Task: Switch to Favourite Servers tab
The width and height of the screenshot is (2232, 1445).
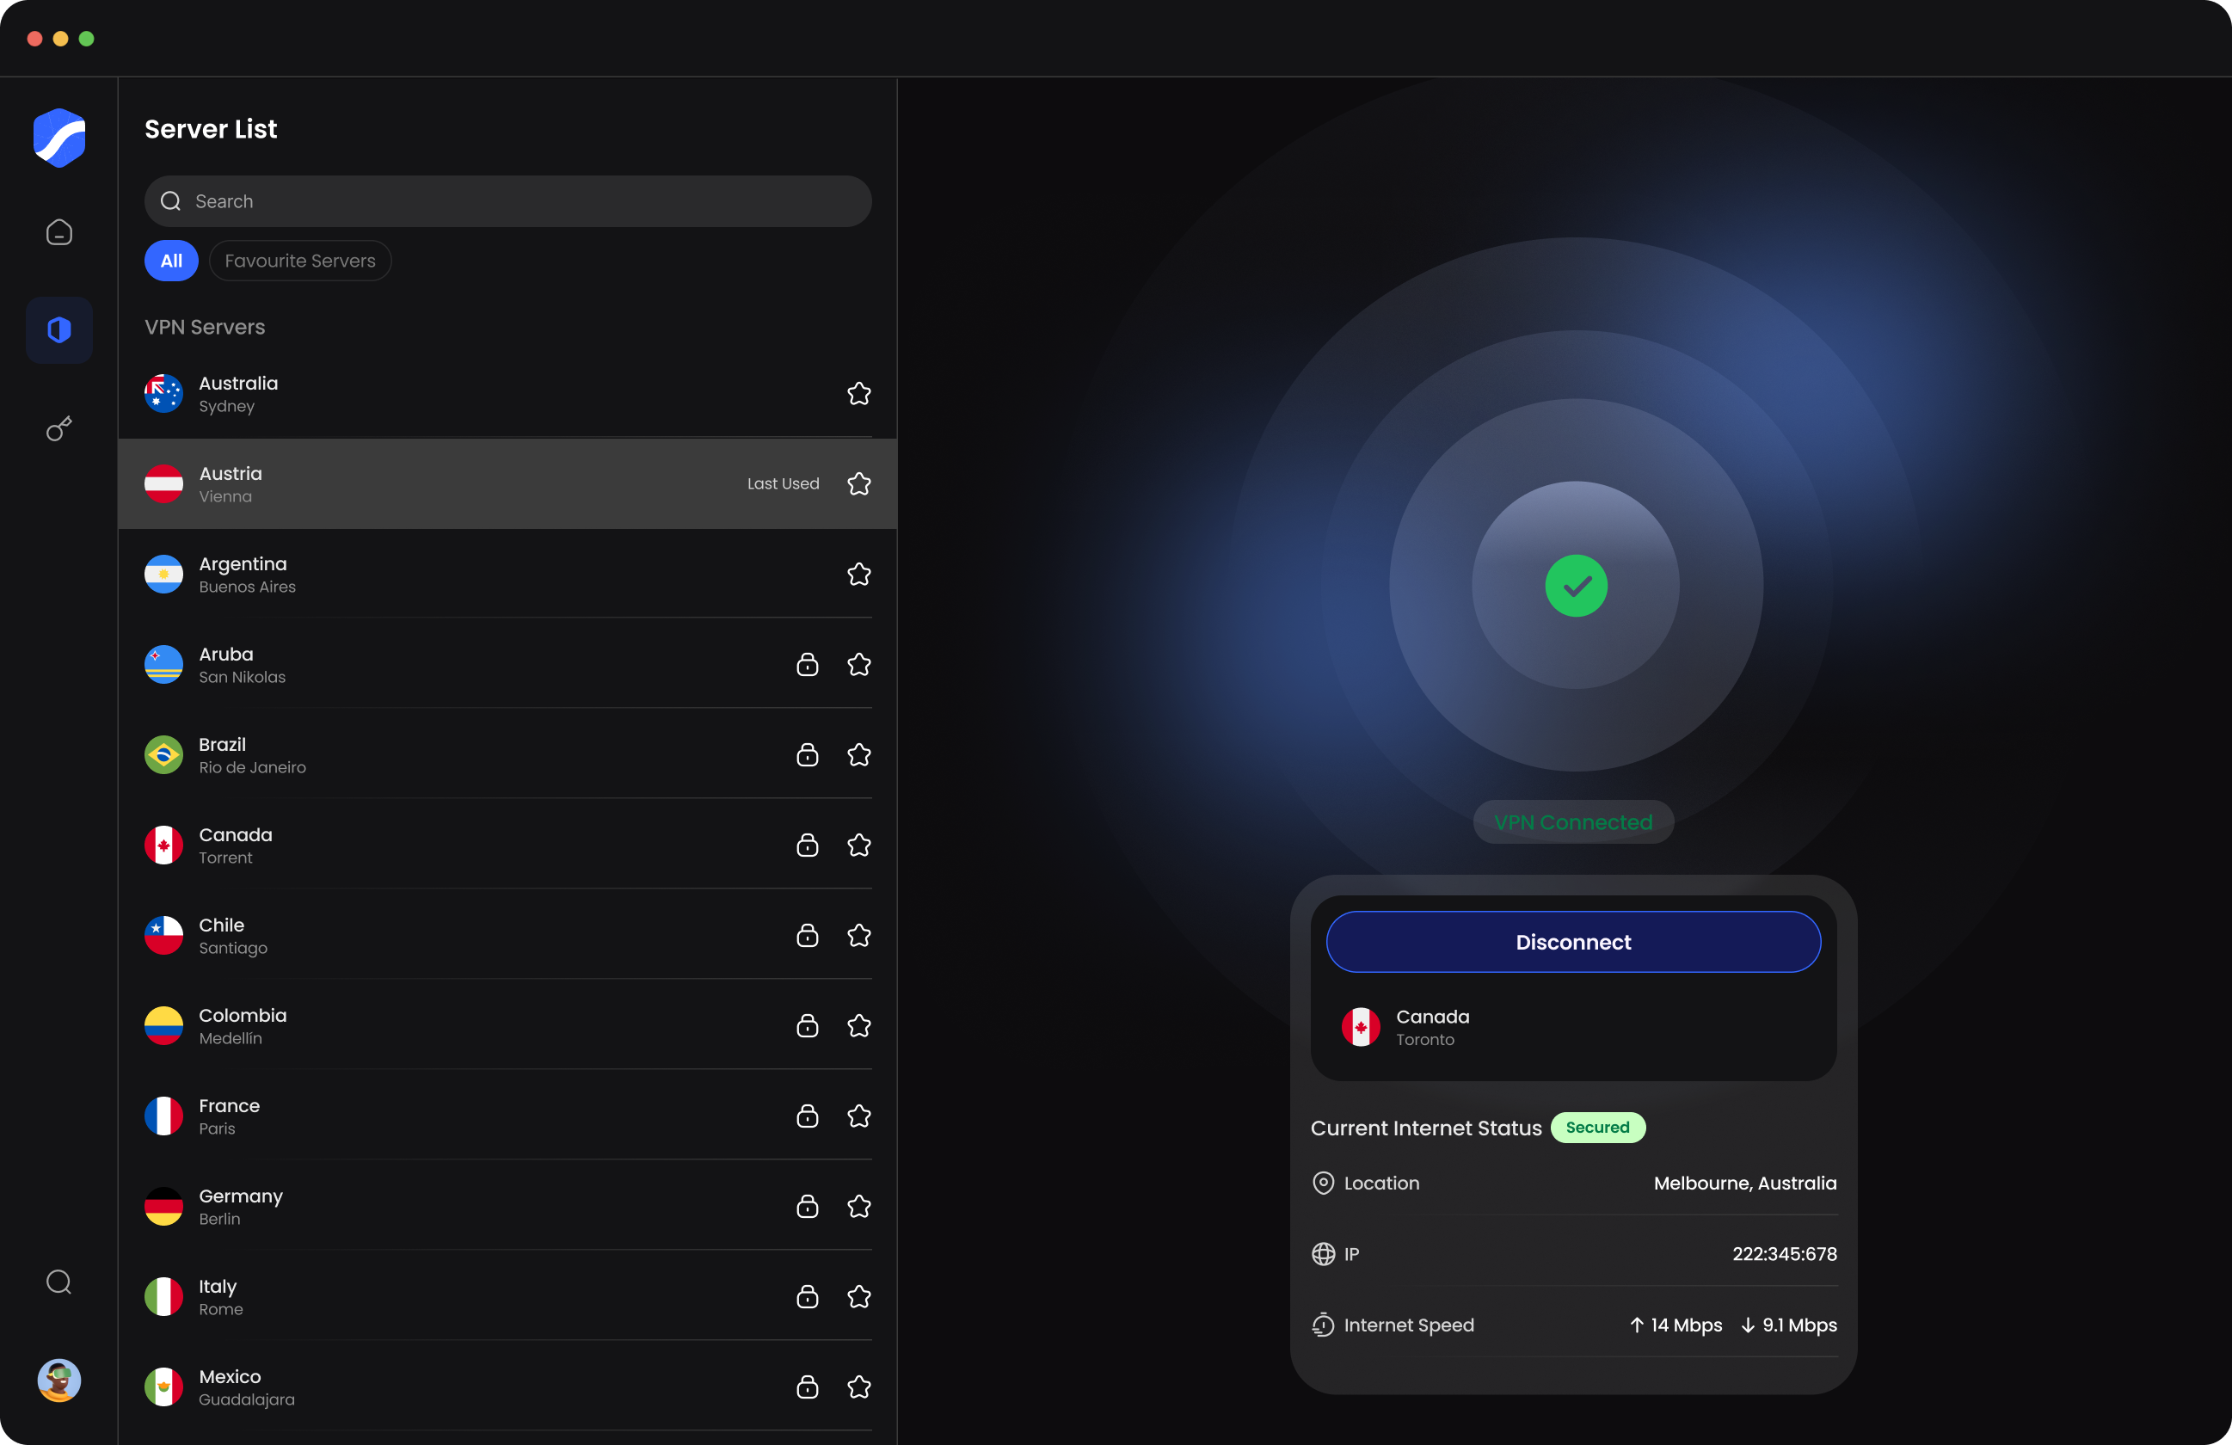Action: coord(300,261)
